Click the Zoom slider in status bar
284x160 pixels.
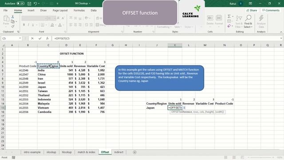click(261, 157)
